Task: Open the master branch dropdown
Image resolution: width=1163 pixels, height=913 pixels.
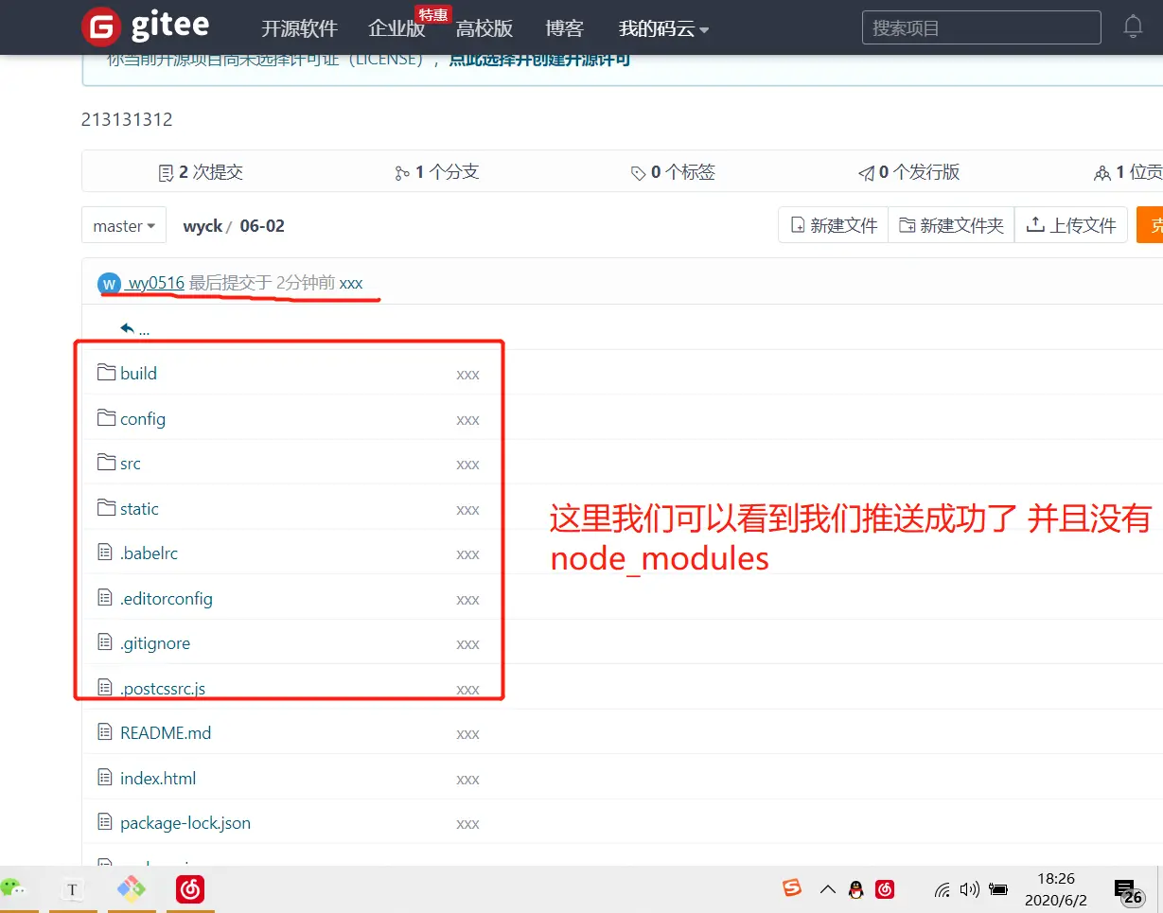Action: click(124, 225)
